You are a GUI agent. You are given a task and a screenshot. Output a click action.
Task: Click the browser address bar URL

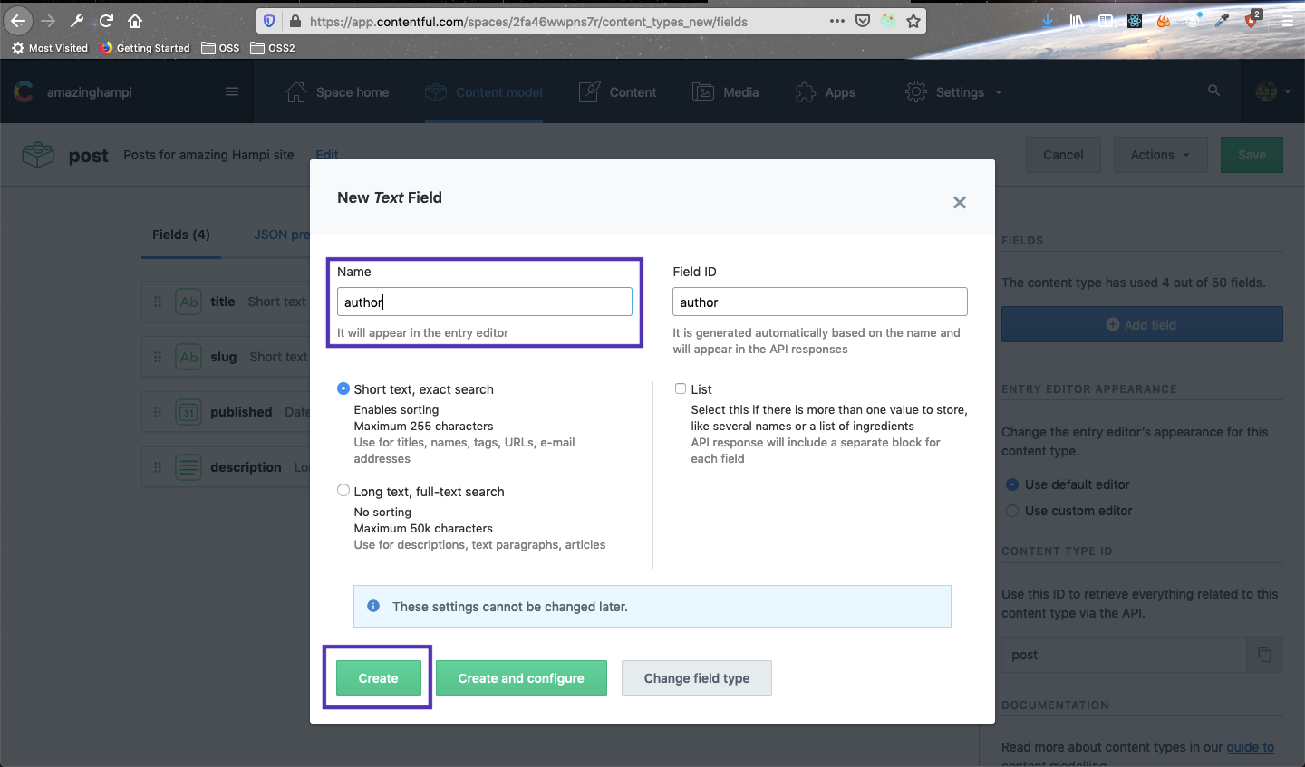(528, 22)
